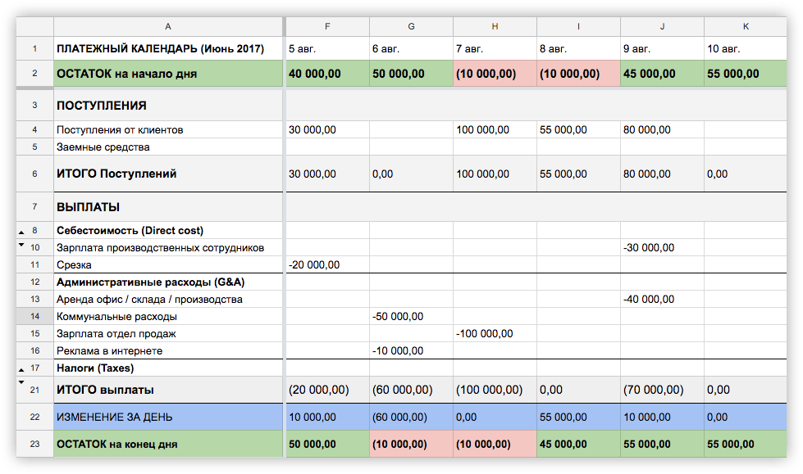
Task: Click the up arrow unhiding rows after row 8
Action: (x=21, y=233)
